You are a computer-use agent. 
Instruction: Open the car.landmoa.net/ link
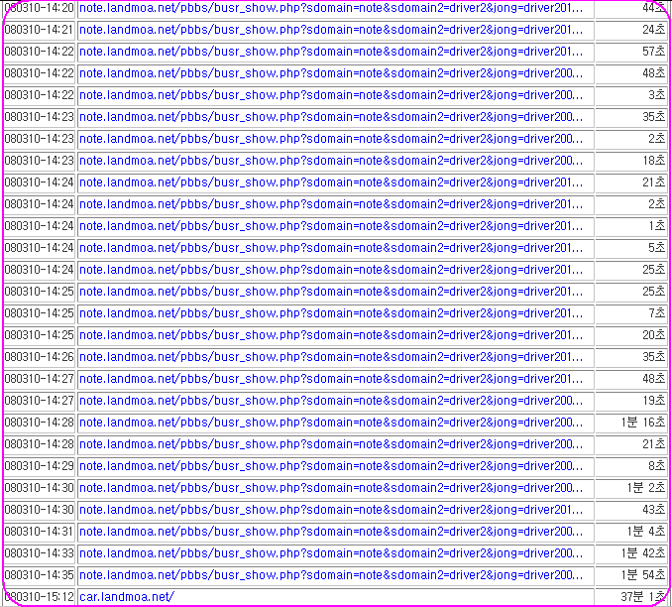tap(127, 597)
